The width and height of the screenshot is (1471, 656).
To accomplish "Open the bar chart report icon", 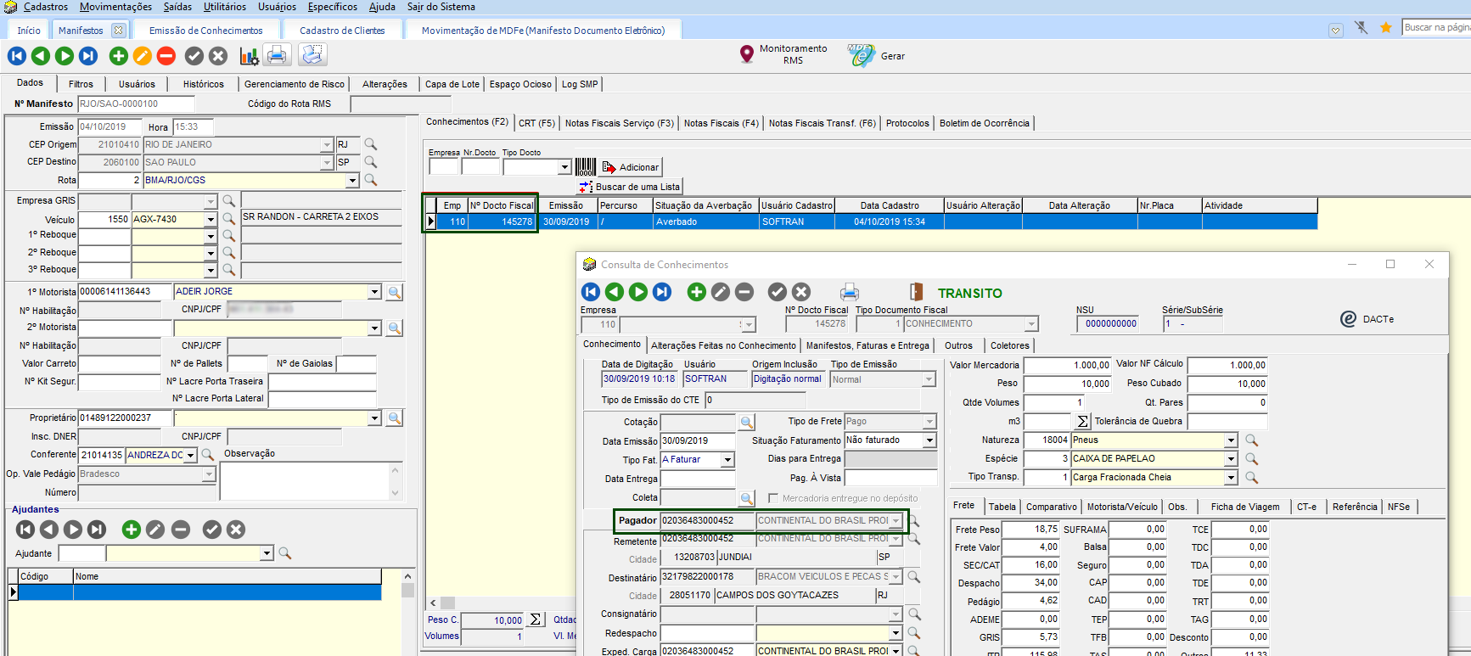I will coord(249,56).
